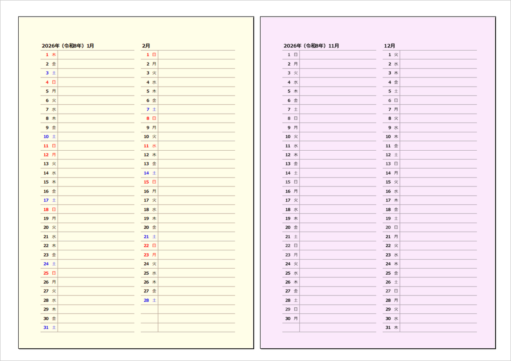Click the 2月 month heading

146,46
